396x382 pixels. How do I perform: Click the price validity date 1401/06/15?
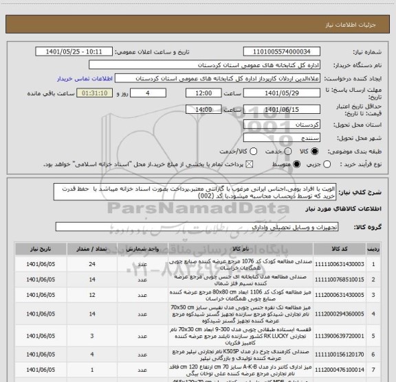click(282, 109)
